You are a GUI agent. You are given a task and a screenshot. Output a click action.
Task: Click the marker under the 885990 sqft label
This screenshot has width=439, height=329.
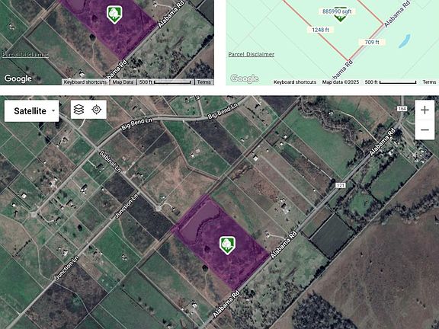coord(341,18)
